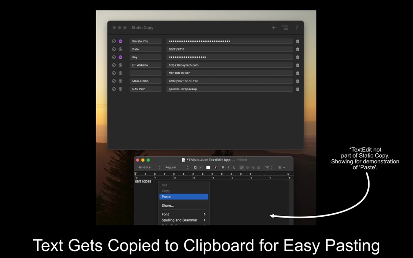Copy the Date value using checkmark icon
Image resolution: width=413 pixels, height=258 pixels.
pyautogui.click(x=114, y=49)
